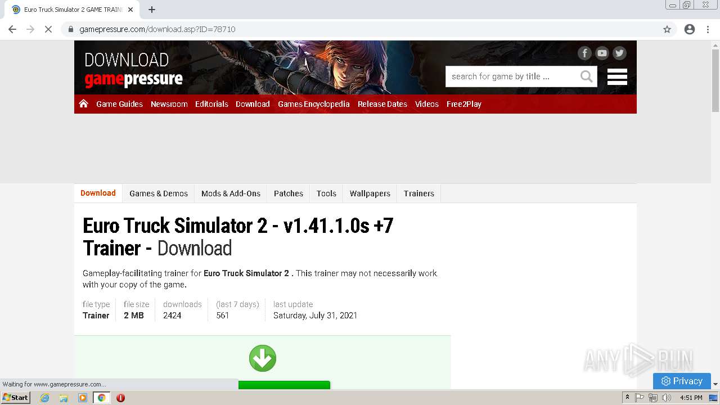
Task: Click the green download button
Action: tap(284, 385)
